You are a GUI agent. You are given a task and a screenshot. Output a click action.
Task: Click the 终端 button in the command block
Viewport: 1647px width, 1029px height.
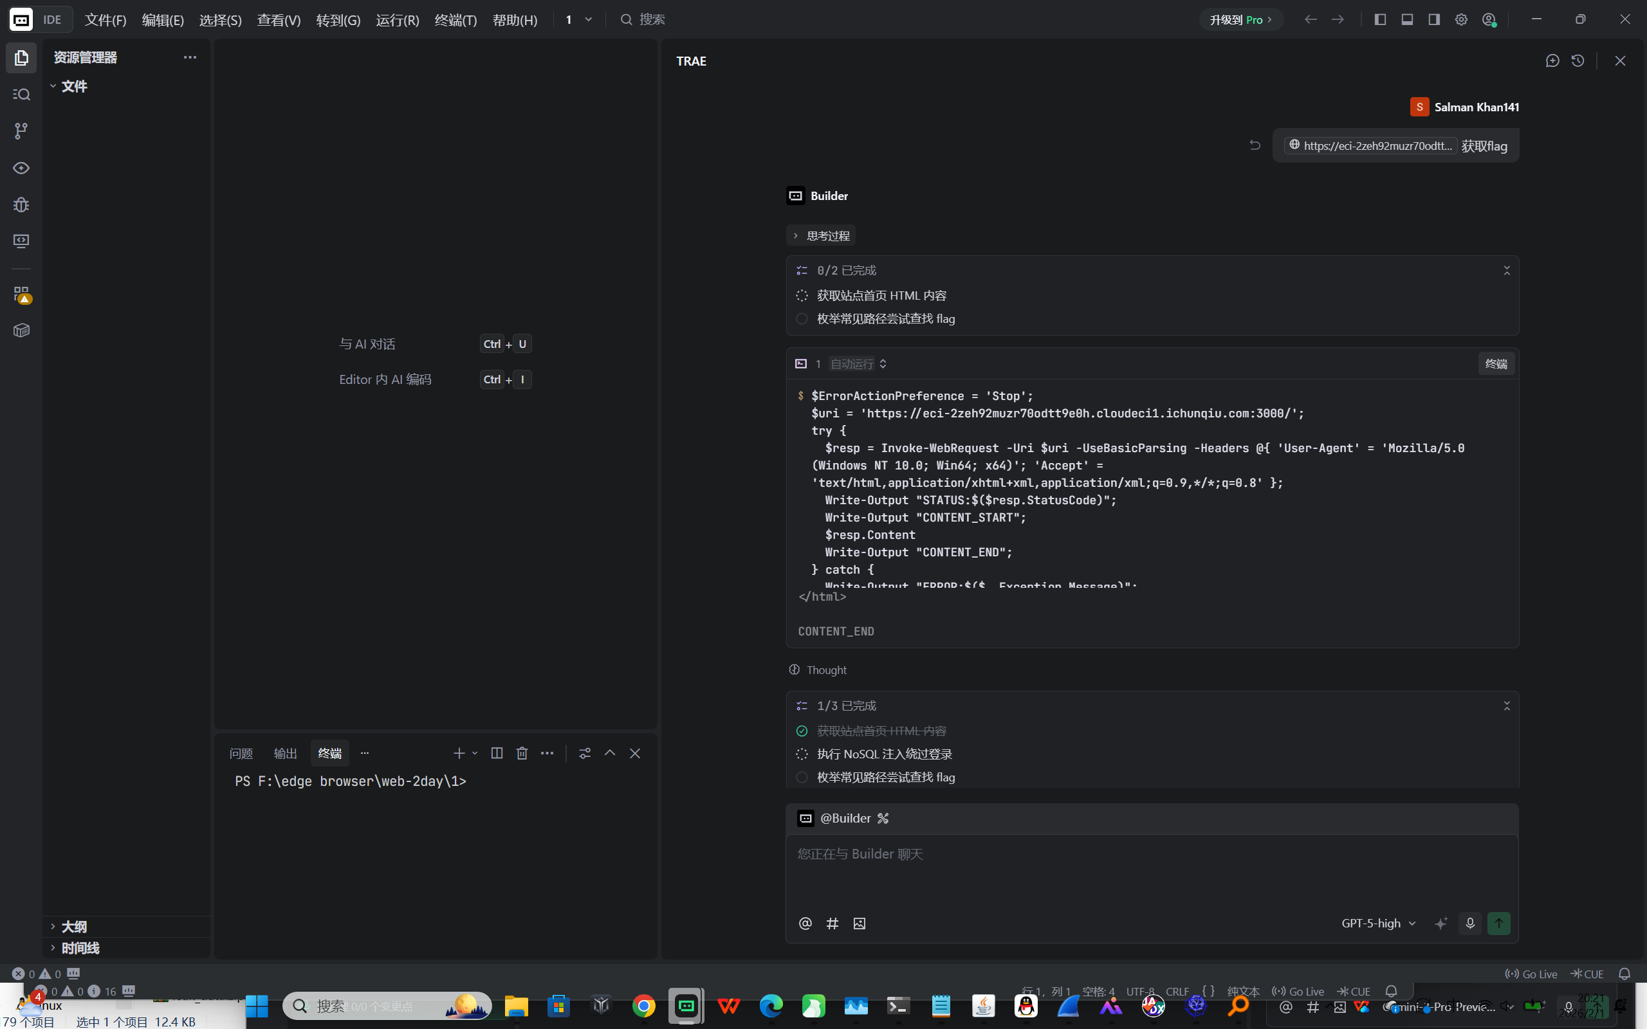coord(1495,364)
